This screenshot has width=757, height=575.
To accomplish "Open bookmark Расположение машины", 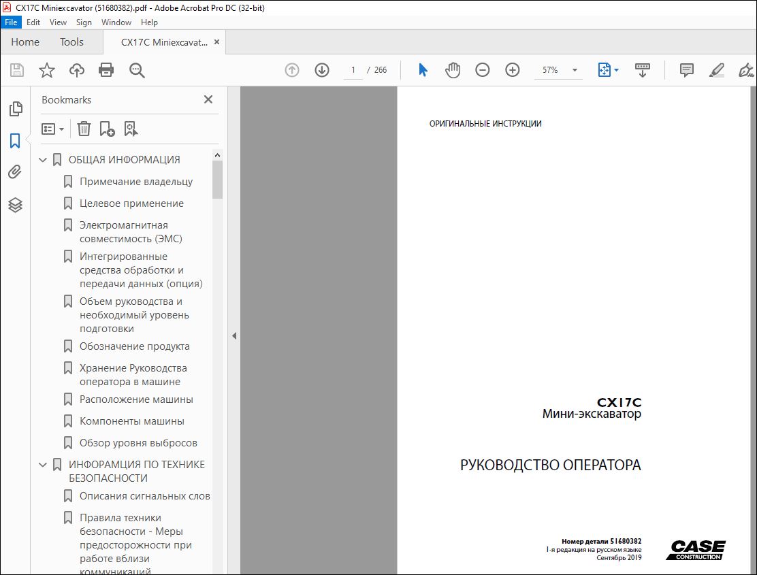I will [136, 399].
